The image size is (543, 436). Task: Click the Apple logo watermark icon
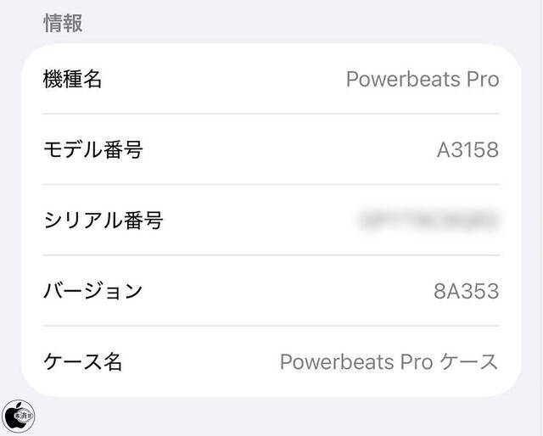click(x=18, y=415)
